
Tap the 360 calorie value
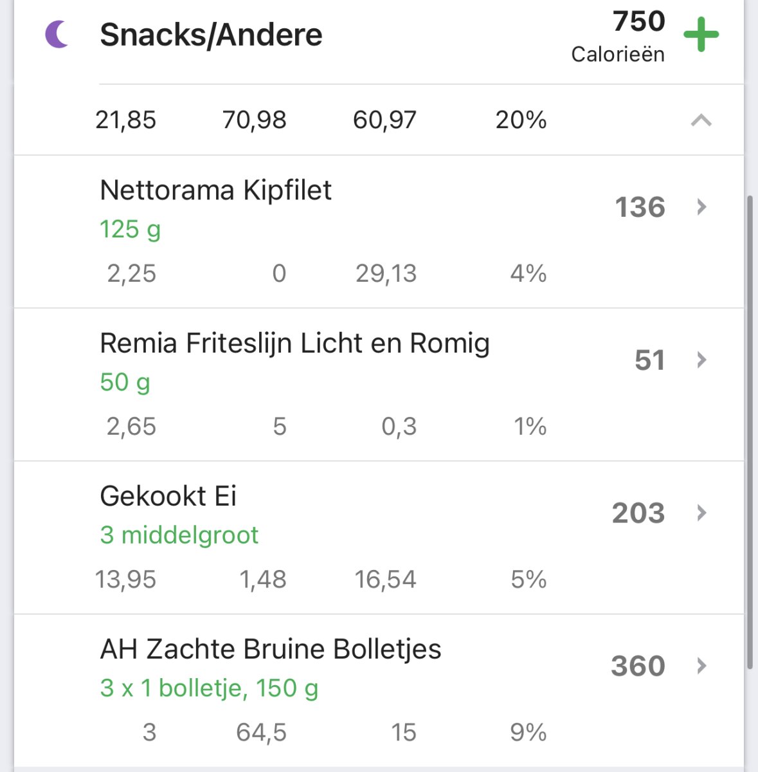pyautogui.click(x=638, y=666)
